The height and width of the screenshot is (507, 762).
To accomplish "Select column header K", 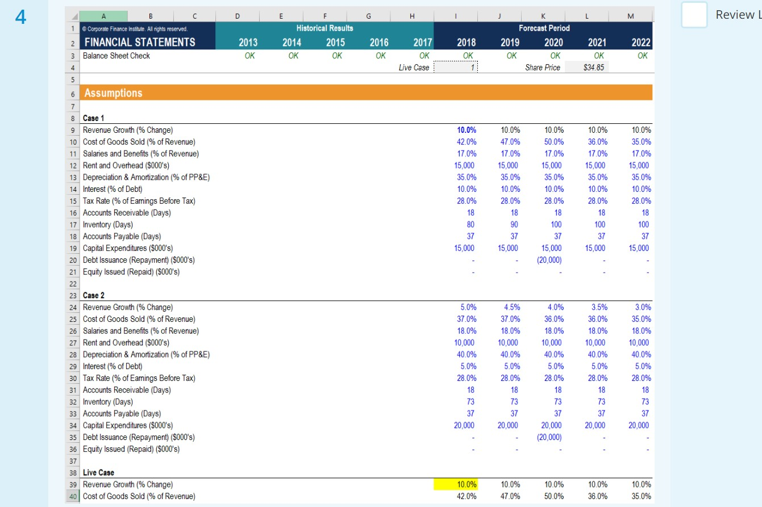I will point(543,18).
